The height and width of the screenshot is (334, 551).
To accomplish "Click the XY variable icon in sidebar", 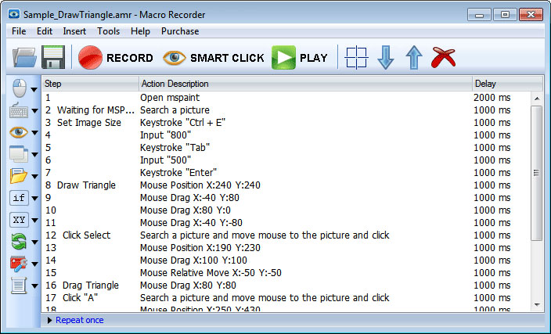I will click(19, 220).
